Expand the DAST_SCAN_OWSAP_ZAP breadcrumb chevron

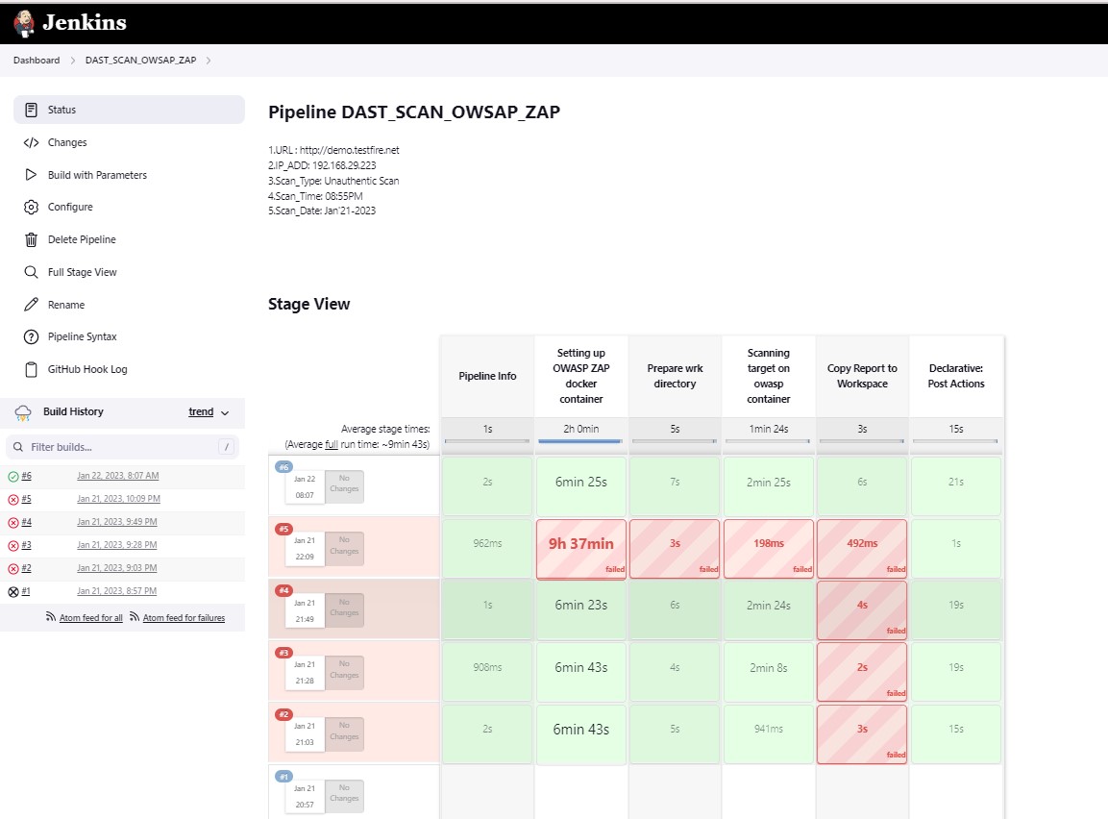point(209,61)
